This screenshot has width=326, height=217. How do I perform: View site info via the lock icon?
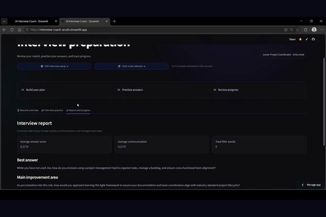click(x=27, y=29)
